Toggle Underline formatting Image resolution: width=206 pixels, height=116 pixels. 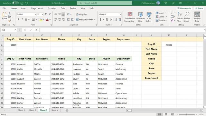(26, 19)
